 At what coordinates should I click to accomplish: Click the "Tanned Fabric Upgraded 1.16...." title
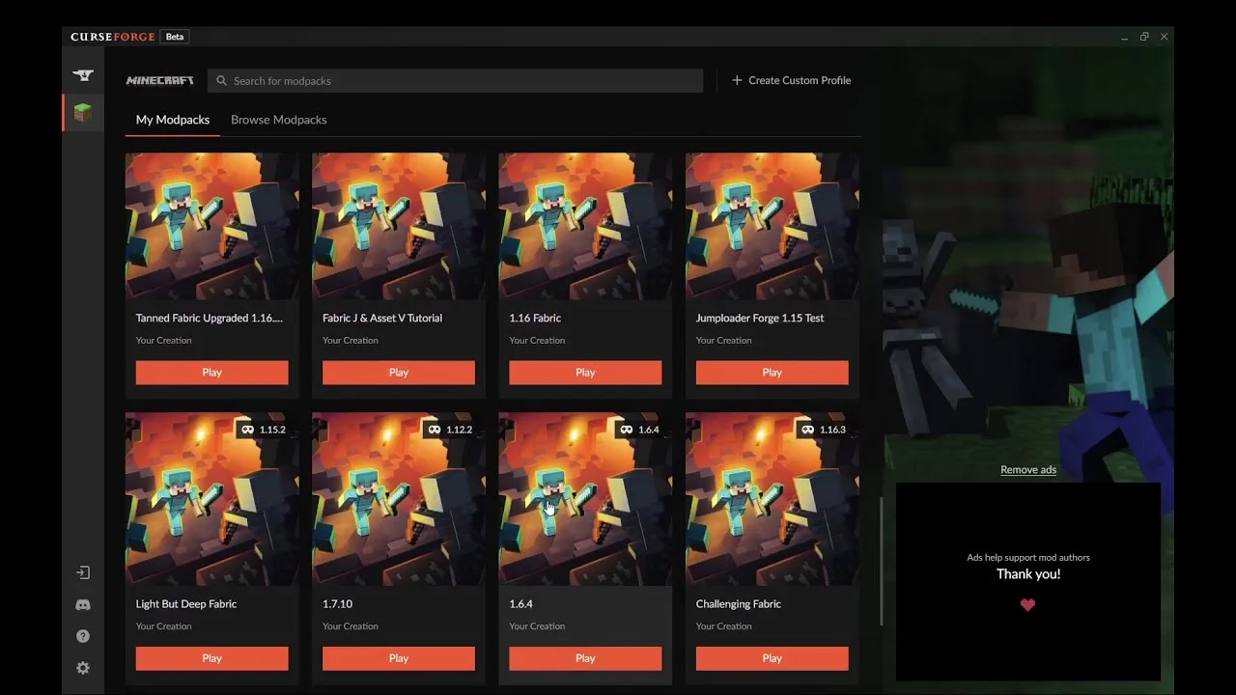pyautogui.click(x=210, y=318)
